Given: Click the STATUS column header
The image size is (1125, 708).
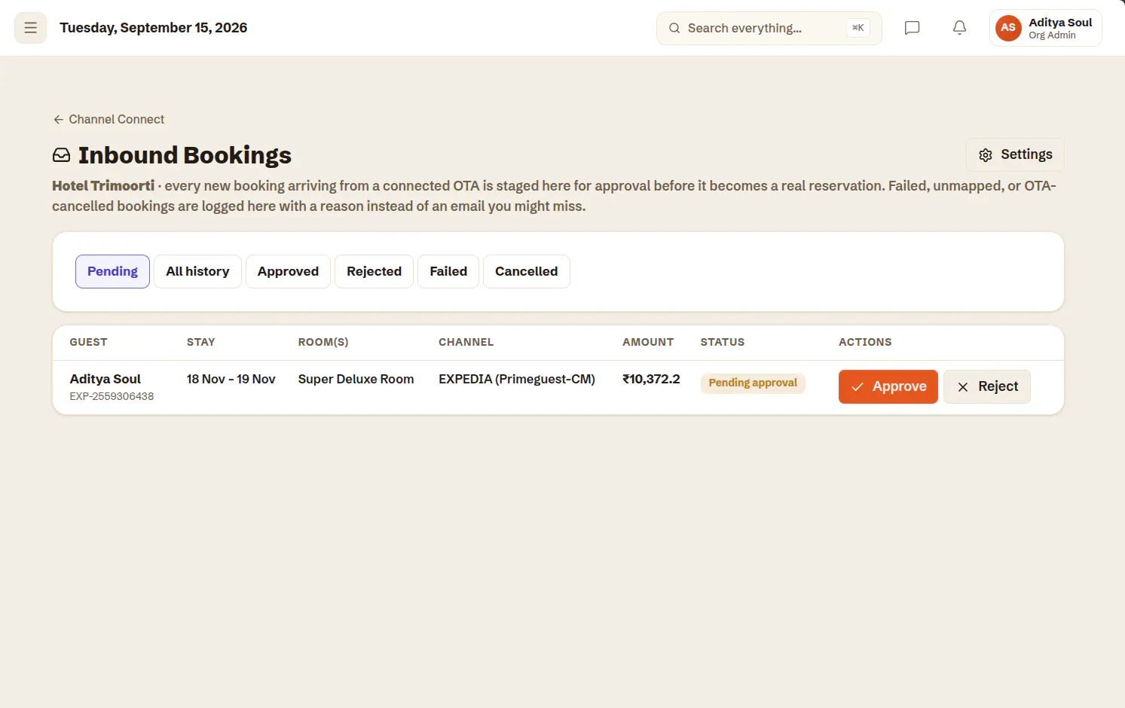Looking at the screenshot, I should [x=722, y=342].
